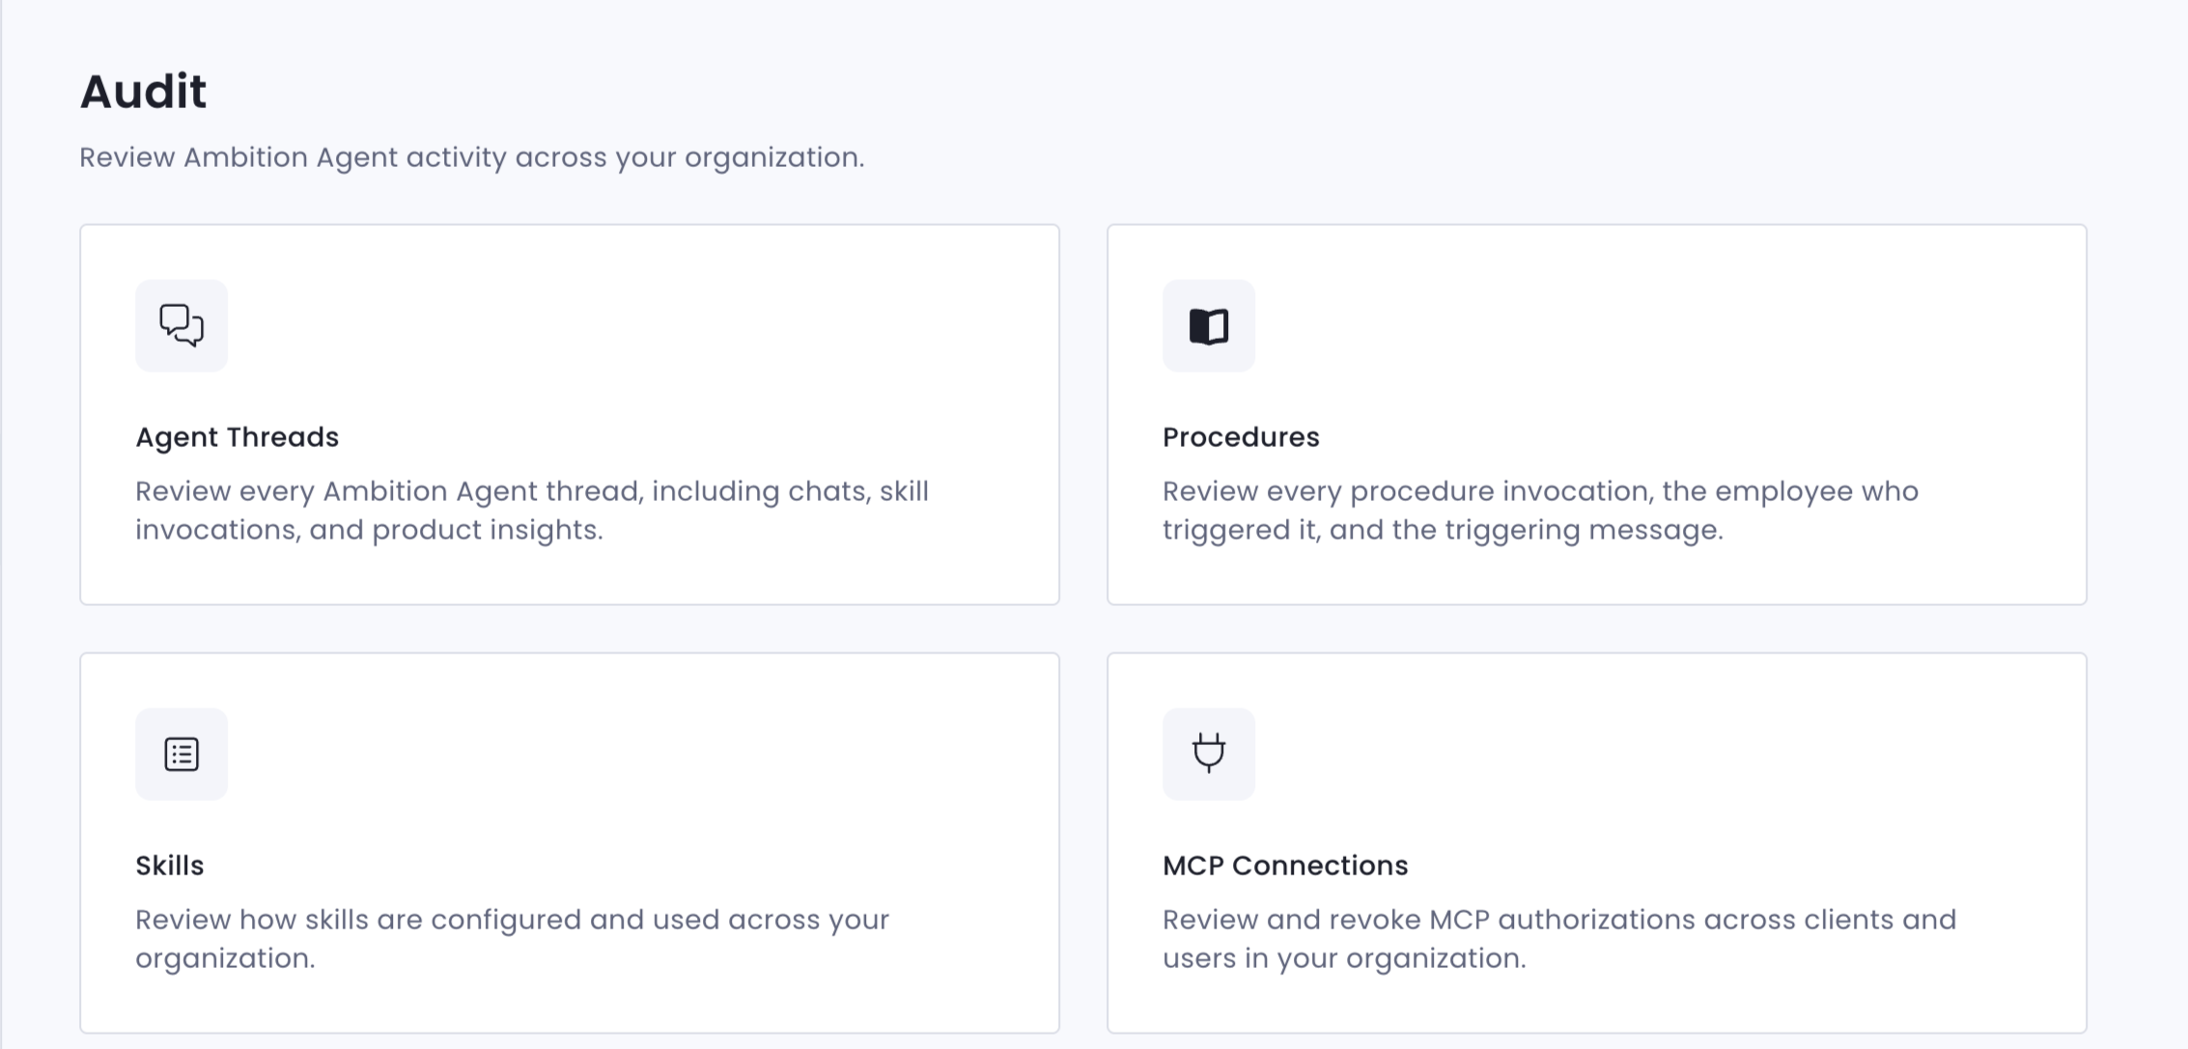This screenshot has height=1049, width=2188.
Task: Click the Procedures open book icon
Action: click(x=1209, y=326)
